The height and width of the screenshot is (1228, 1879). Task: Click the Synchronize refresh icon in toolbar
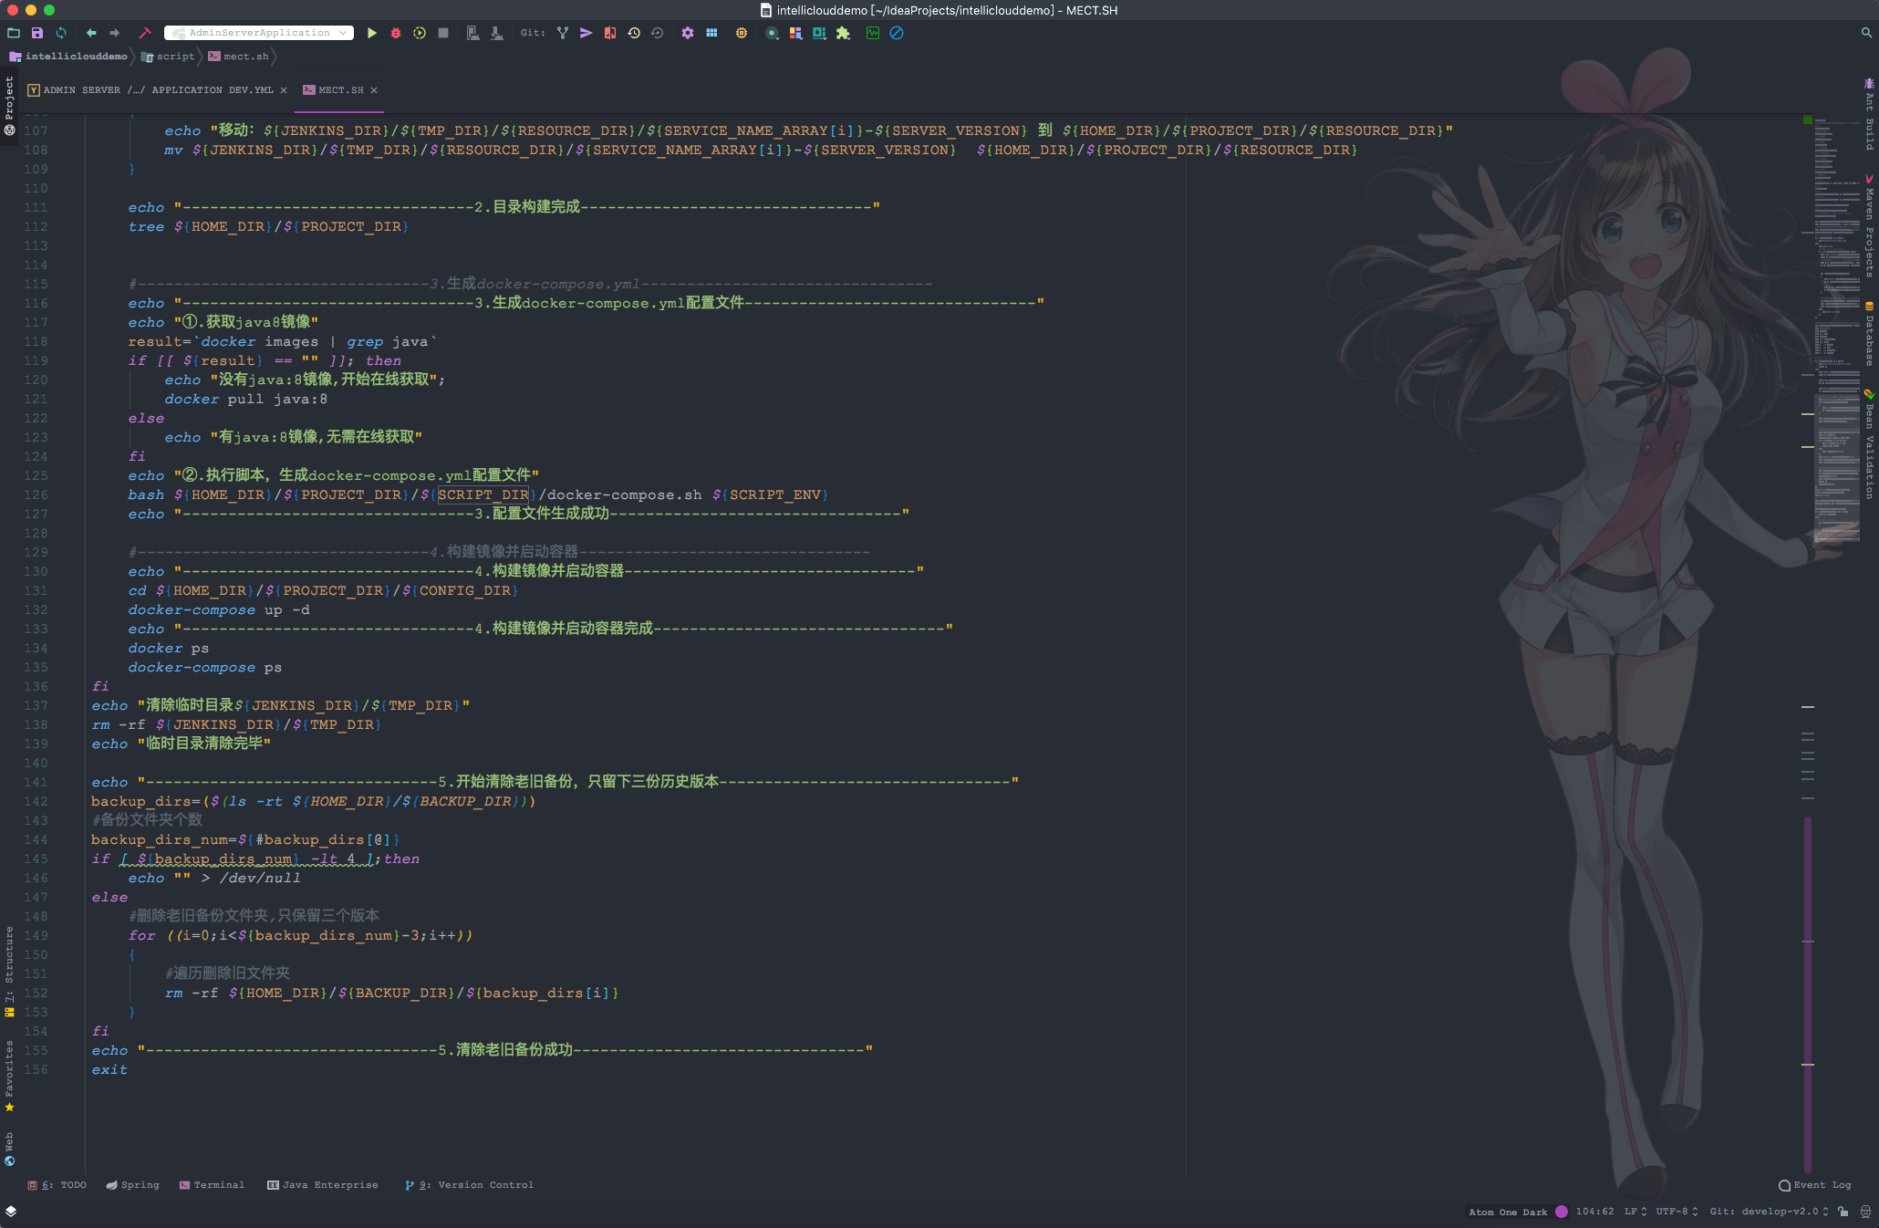[x=61, y=33]
